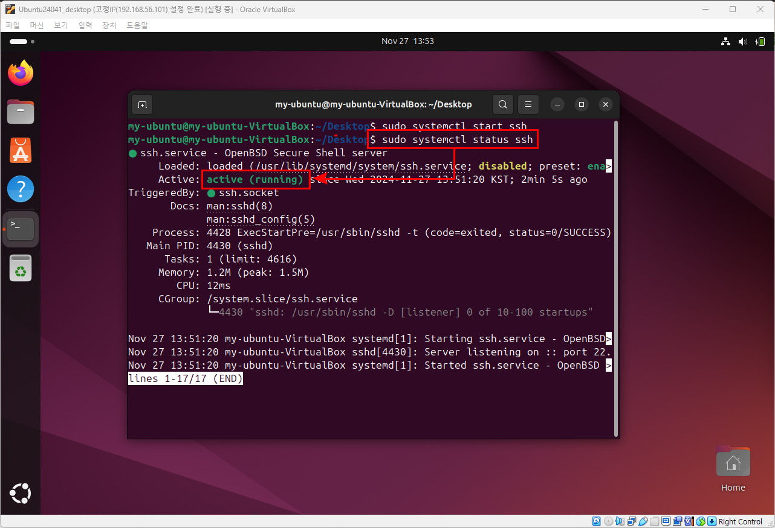The width and height of the screenshot is (775, 528).
Task: Click the wired network icon in top bar
Action: point(725,42)
